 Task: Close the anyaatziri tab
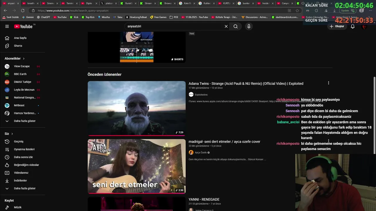coord(18,3)
